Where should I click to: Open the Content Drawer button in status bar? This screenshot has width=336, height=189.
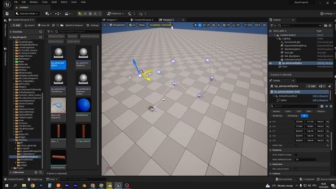pos(14,179)
